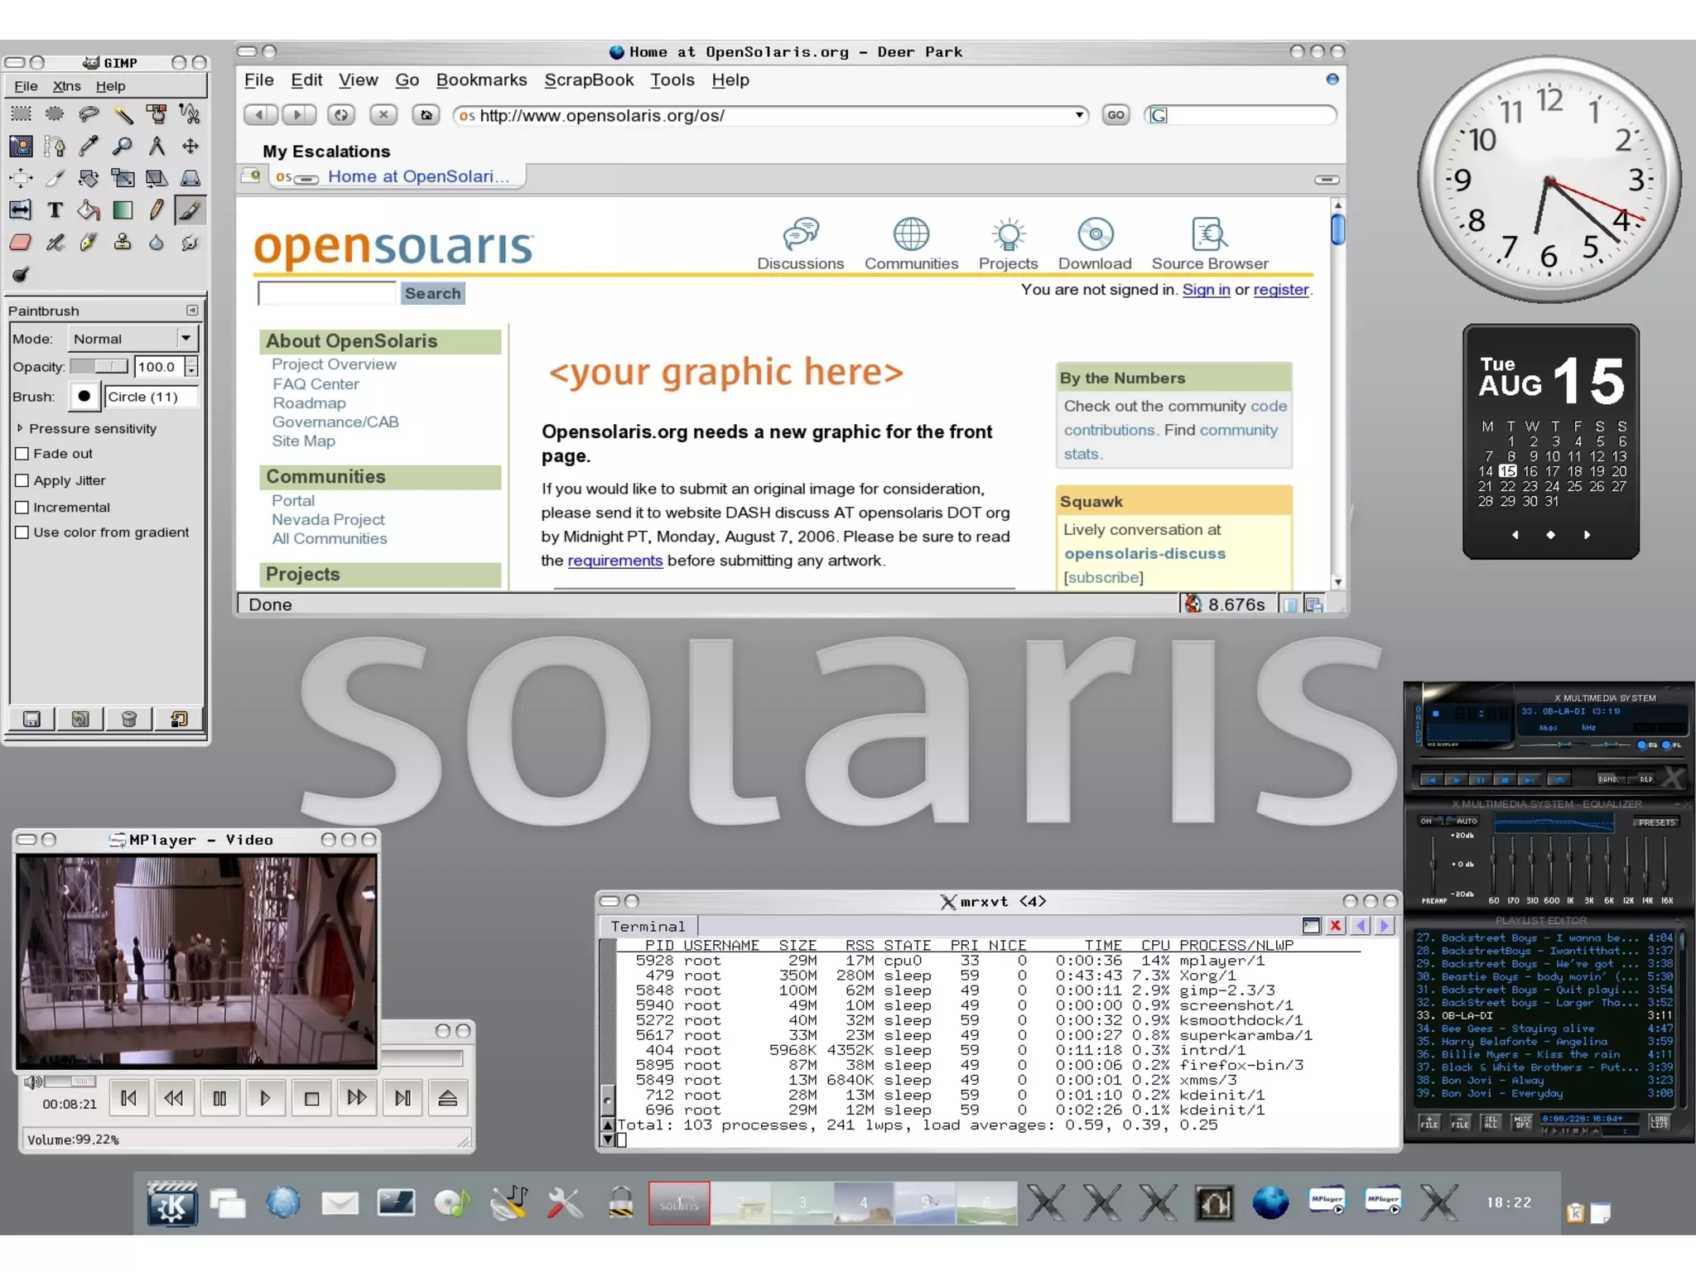1696x1272 pixels.
Task: Click the opacity value stepper arrows
Action: point(191,366)
